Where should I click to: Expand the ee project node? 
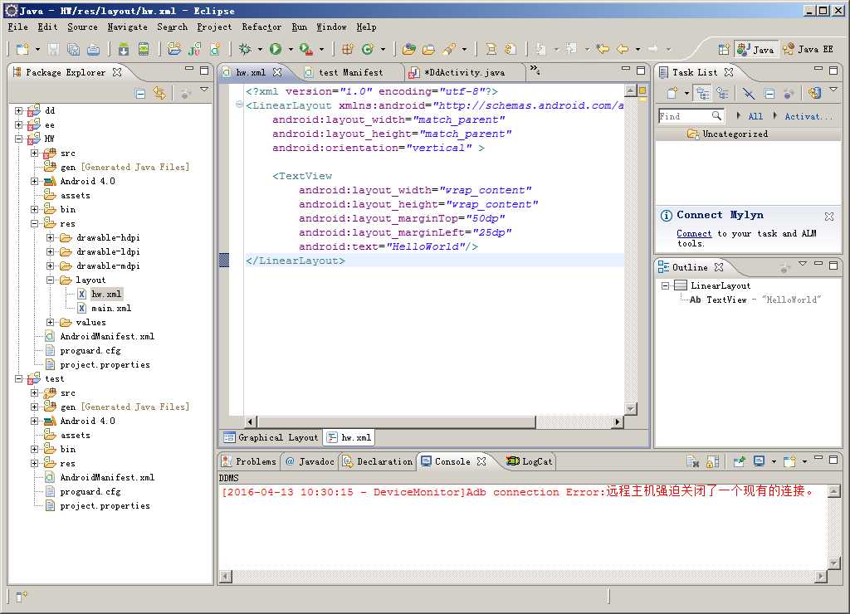click(18, 124)
